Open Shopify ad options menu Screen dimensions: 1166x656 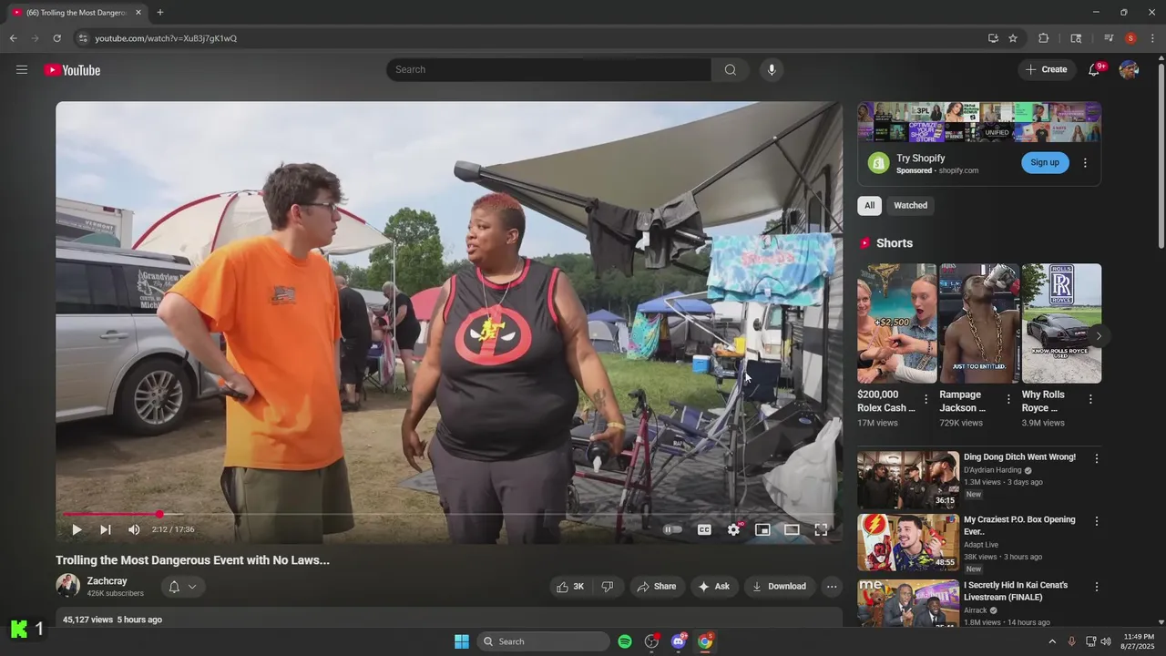1085,163
